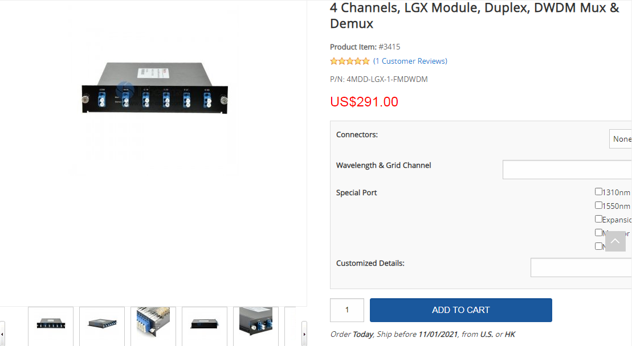
Task: Click the back-to-top arrow icon
Action: [x=615, y=241]
